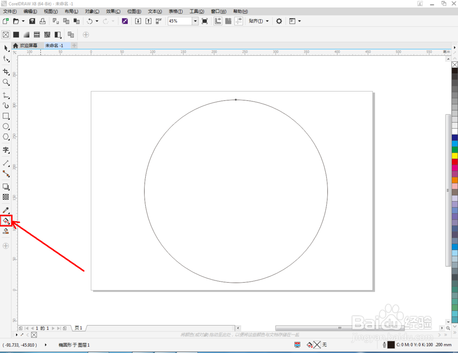Select the Drop Shadow tool
The height and width of the screenshot is (353, 458).
[6, 187]
